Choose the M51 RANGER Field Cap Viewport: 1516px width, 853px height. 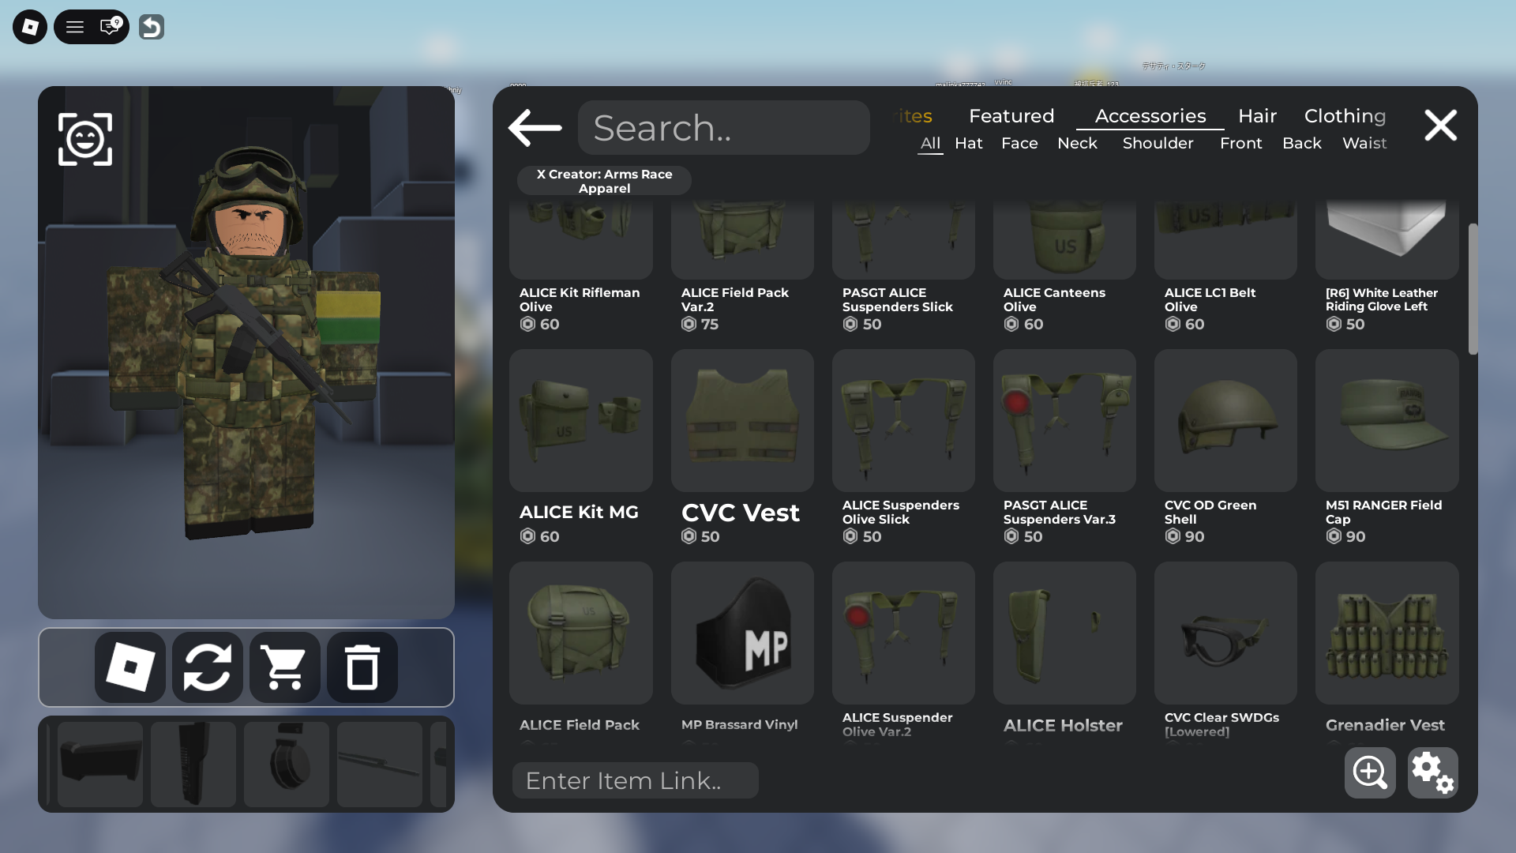click(x=1387, y=421)
